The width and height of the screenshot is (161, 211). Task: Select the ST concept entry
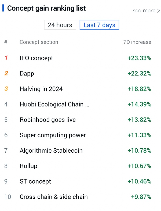35,181
